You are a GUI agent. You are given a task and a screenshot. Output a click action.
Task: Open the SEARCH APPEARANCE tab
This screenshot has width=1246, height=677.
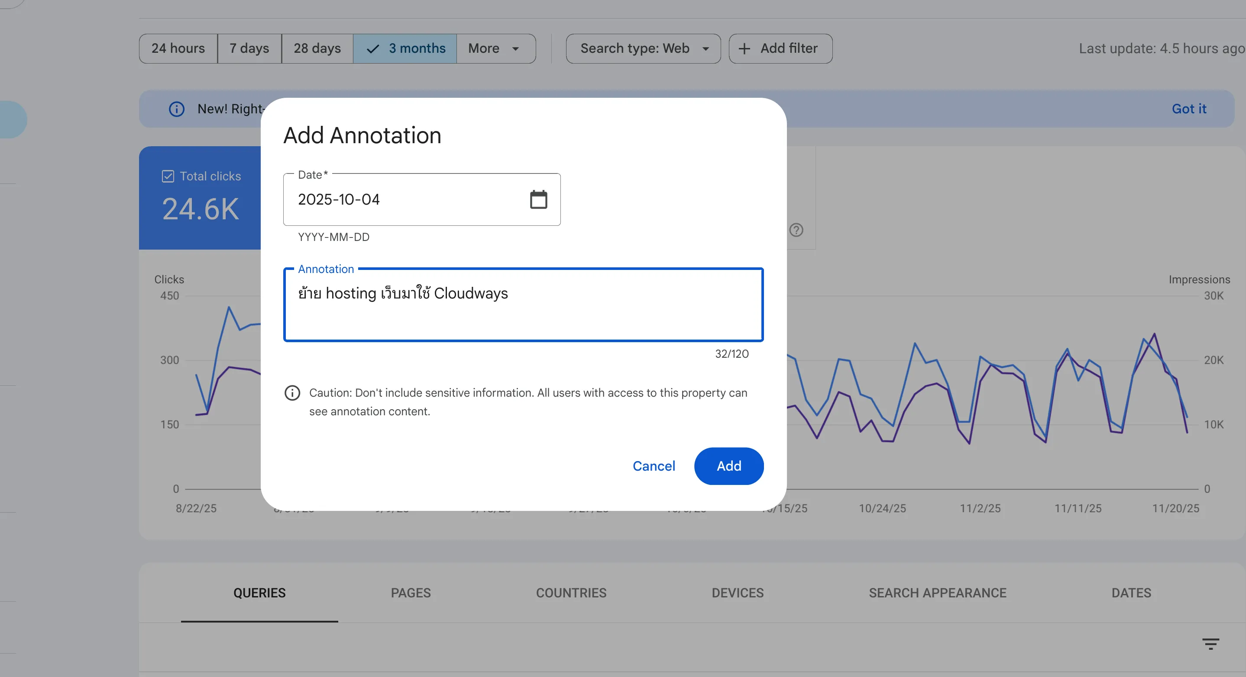click(x=937, y=593)
